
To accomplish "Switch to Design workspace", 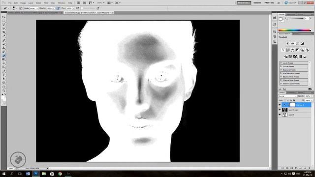I will click(x=257, y=3).
